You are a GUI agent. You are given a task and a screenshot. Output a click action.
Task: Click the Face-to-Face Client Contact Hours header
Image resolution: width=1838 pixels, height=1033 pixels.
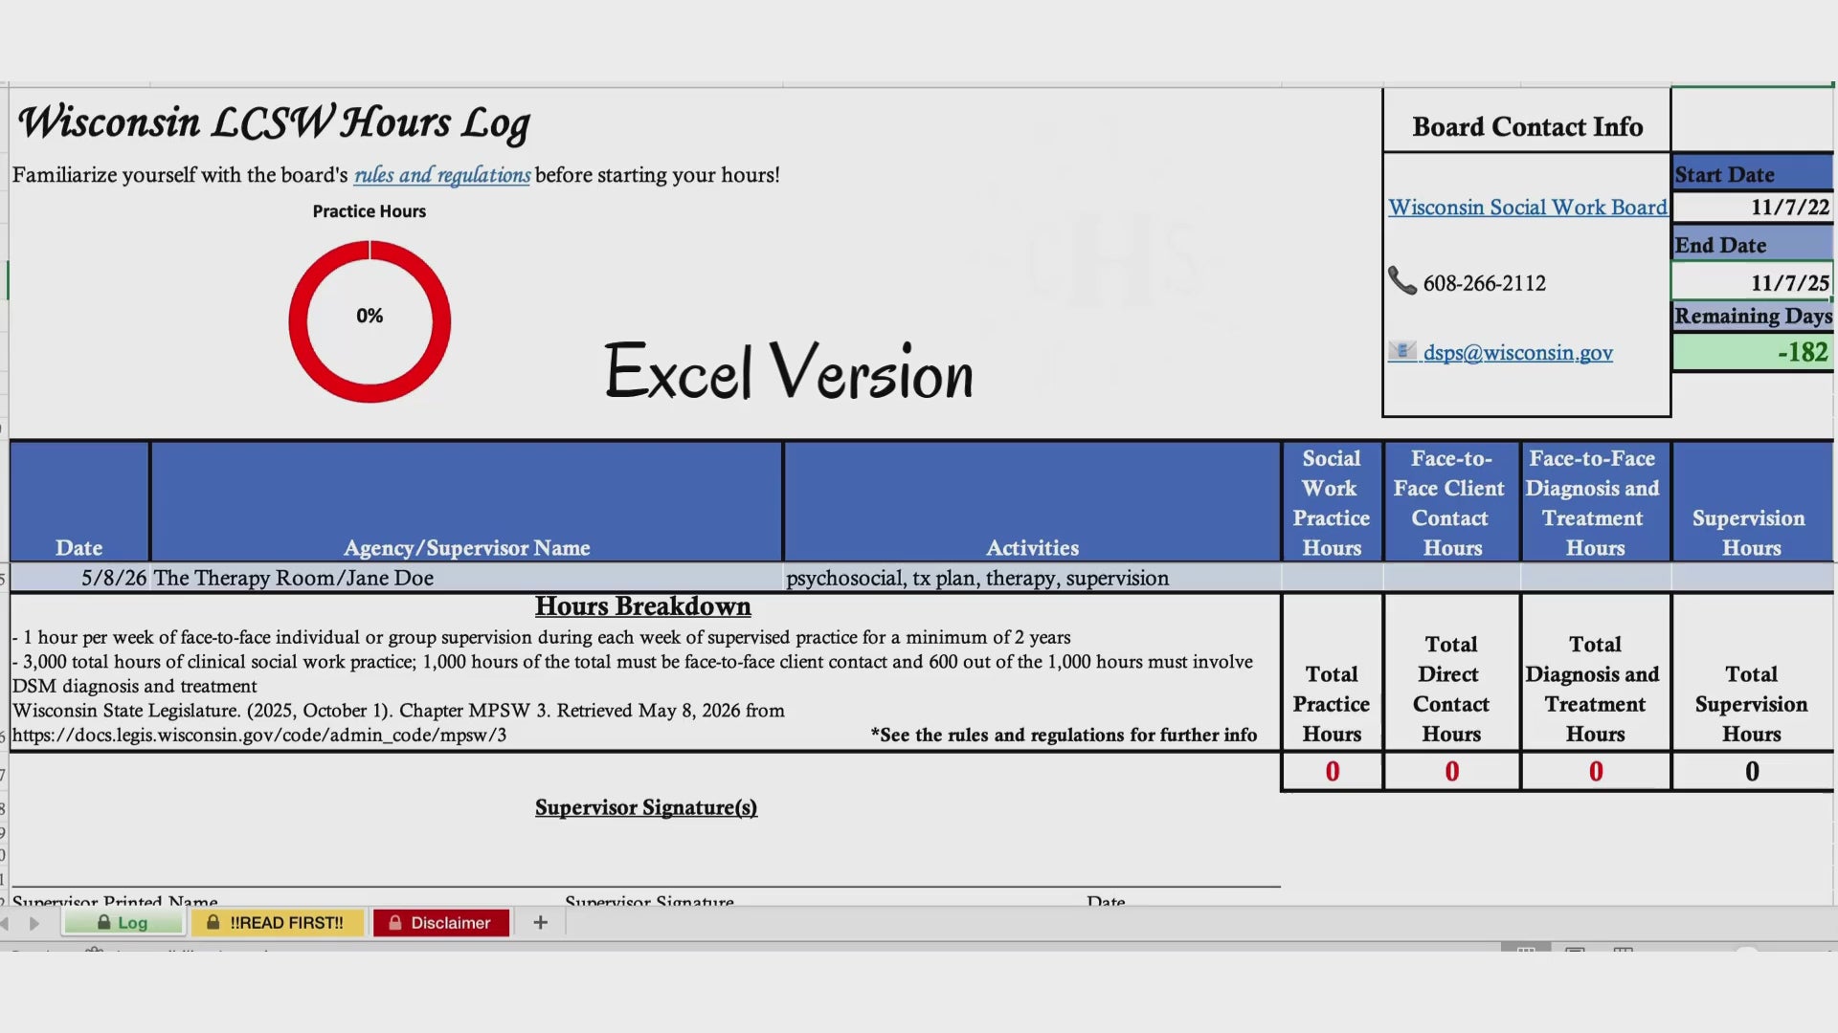tap(1451, 501)
